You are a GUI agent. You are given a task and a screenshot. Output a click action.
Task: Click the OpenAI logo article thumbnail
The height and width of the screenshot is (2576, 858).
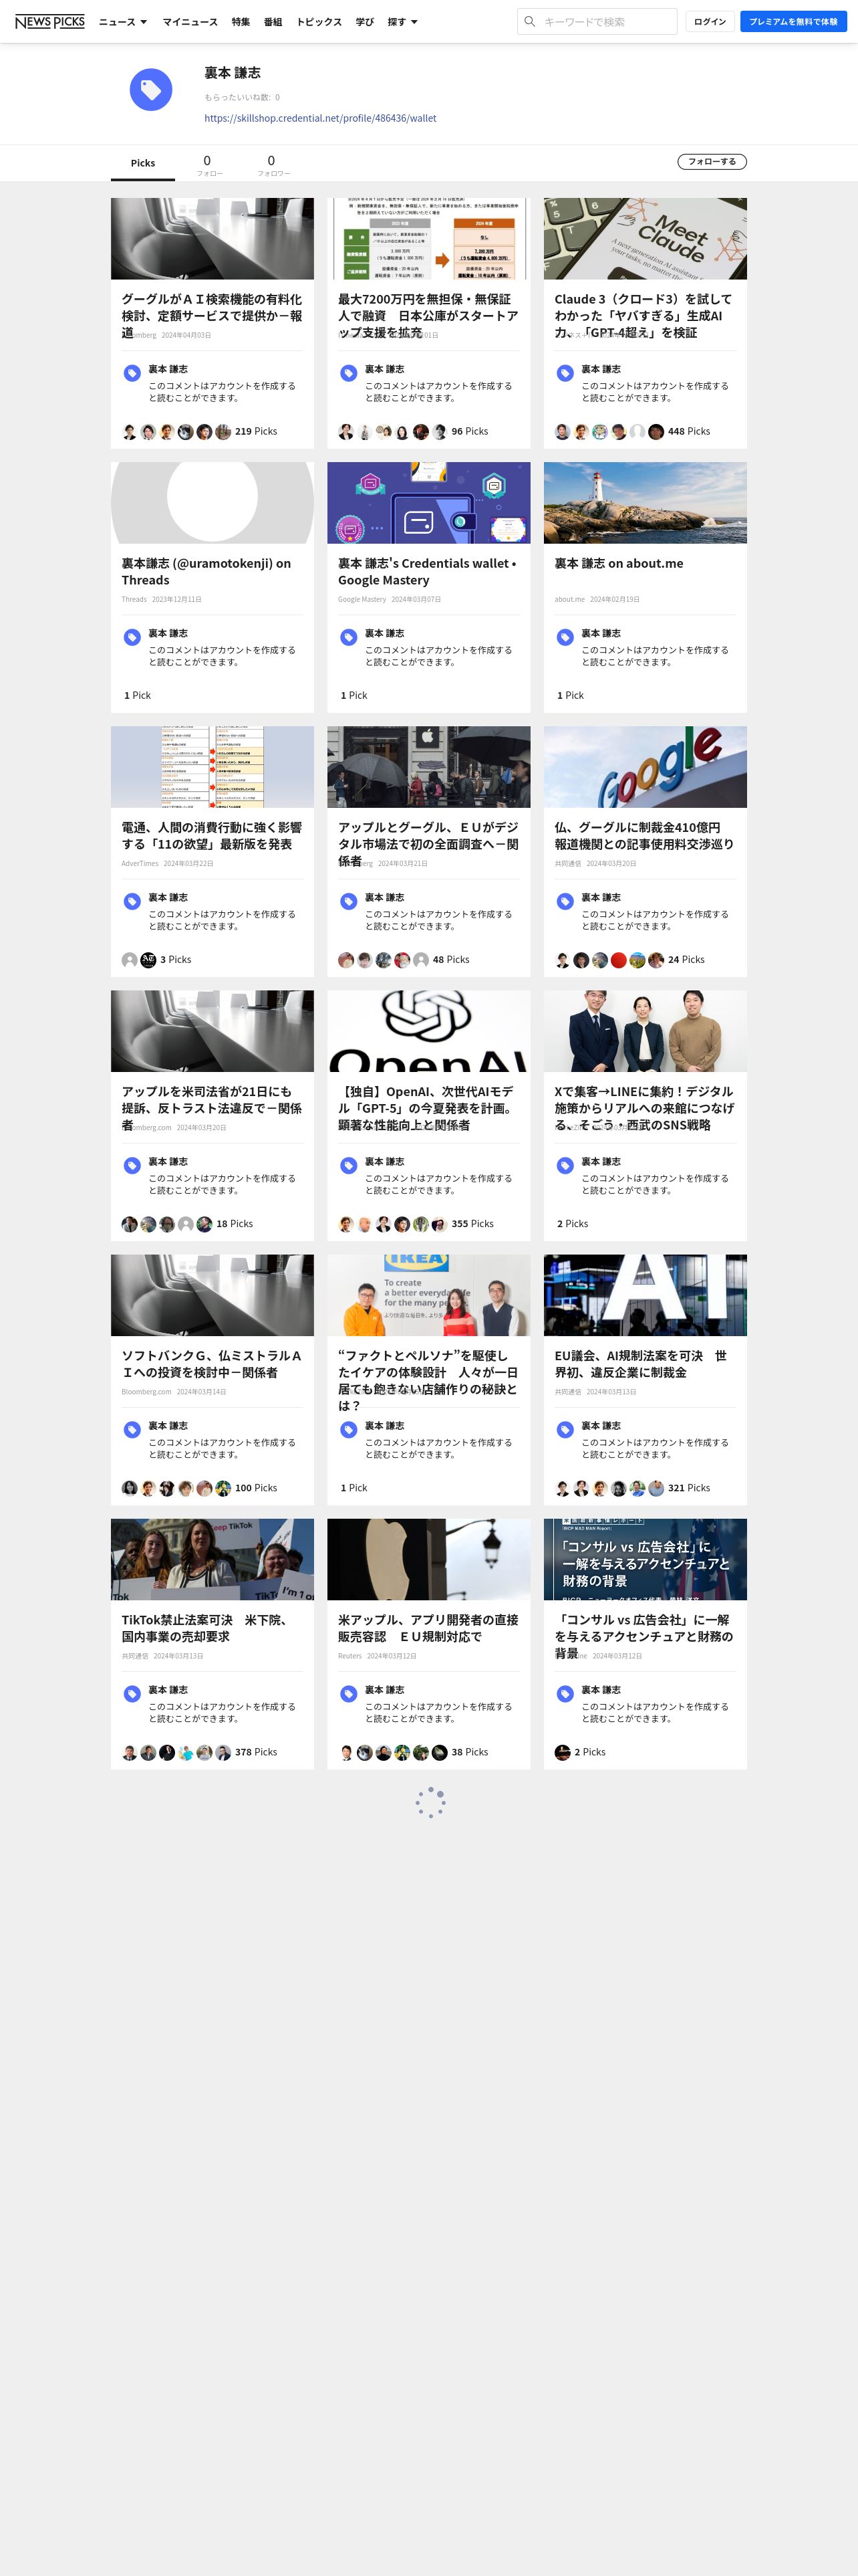(428, 1031)
